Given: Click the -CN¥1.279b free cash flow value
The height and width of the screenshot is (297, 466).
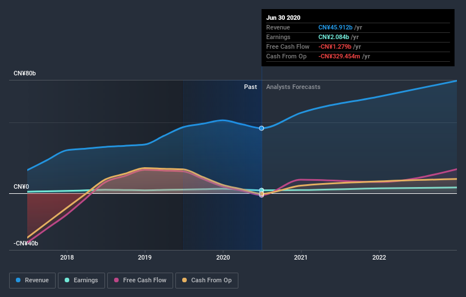Looking at the screenshot, I should pyautogui.click(x=335, y=46).
